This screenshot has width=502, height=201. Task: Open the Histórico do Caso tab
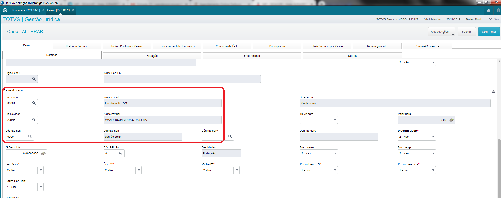[77, 46]
